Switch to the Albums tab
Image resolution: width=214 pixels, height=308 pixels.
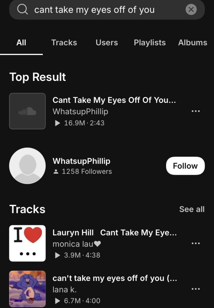193,43
